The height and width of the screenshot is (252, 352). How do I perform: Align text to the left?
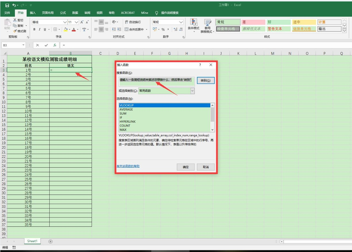[x=96, y=29]
